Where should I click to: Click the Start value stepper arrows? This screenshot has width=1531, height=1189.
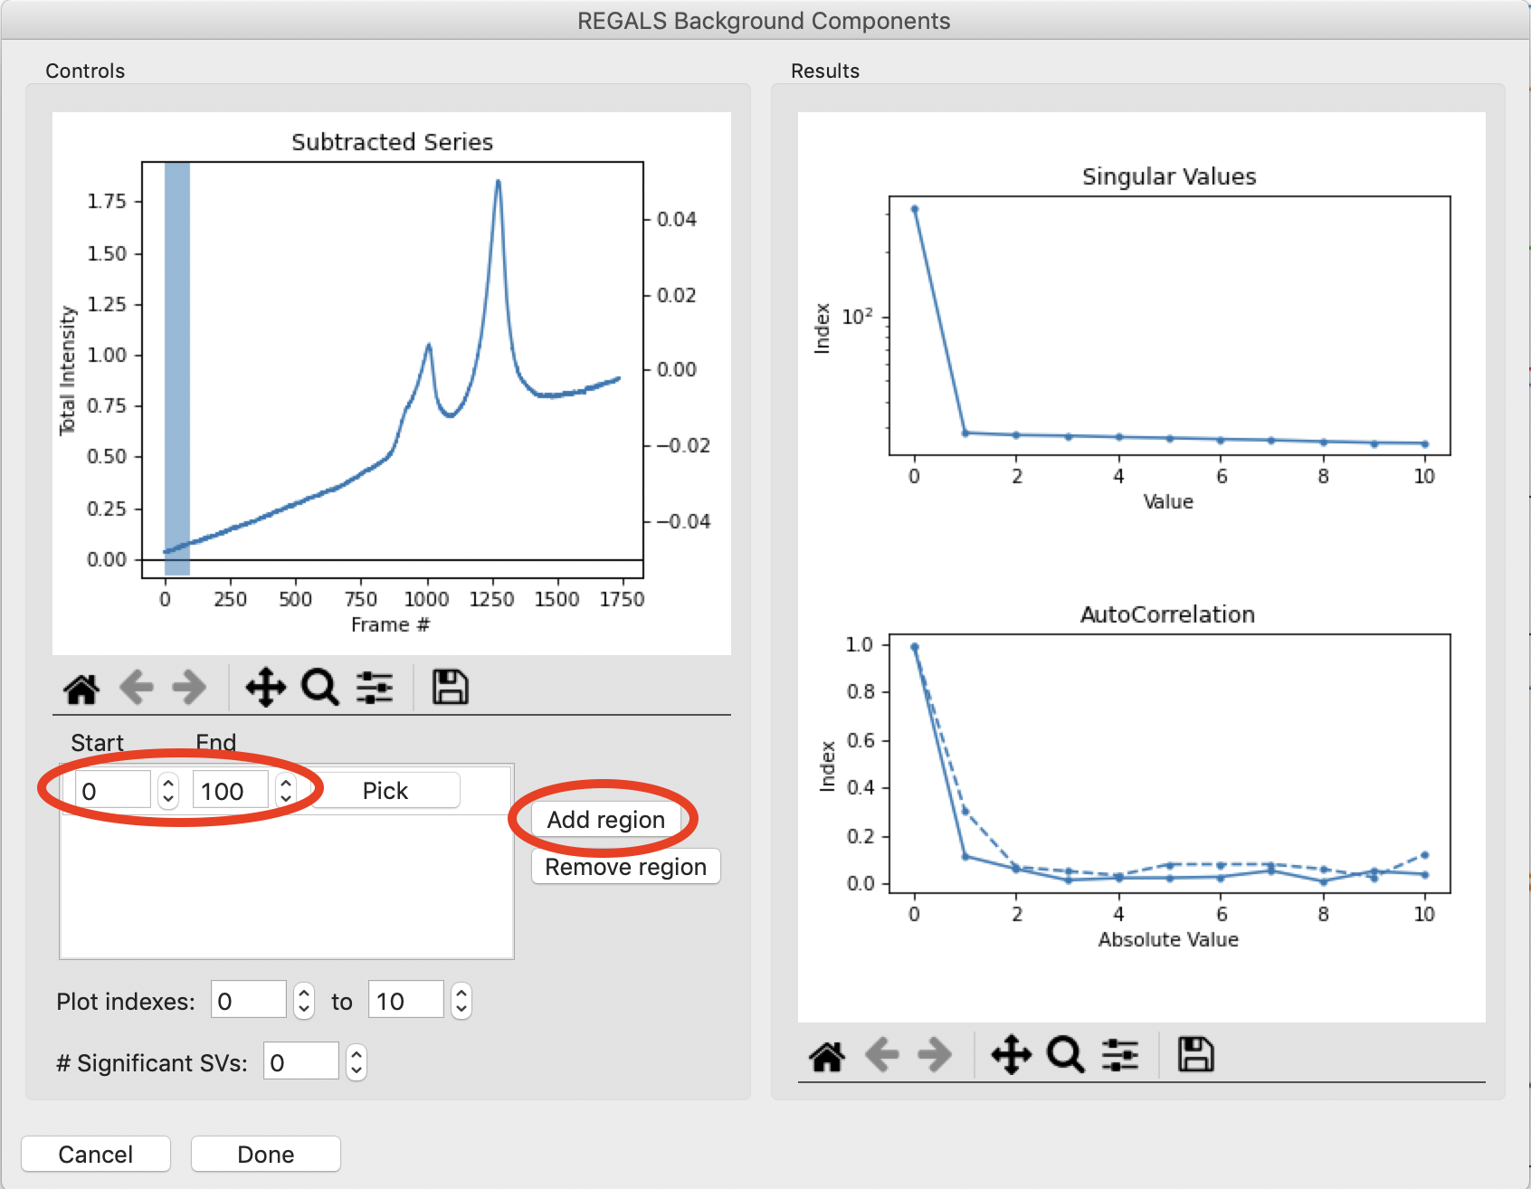(168, 791)
